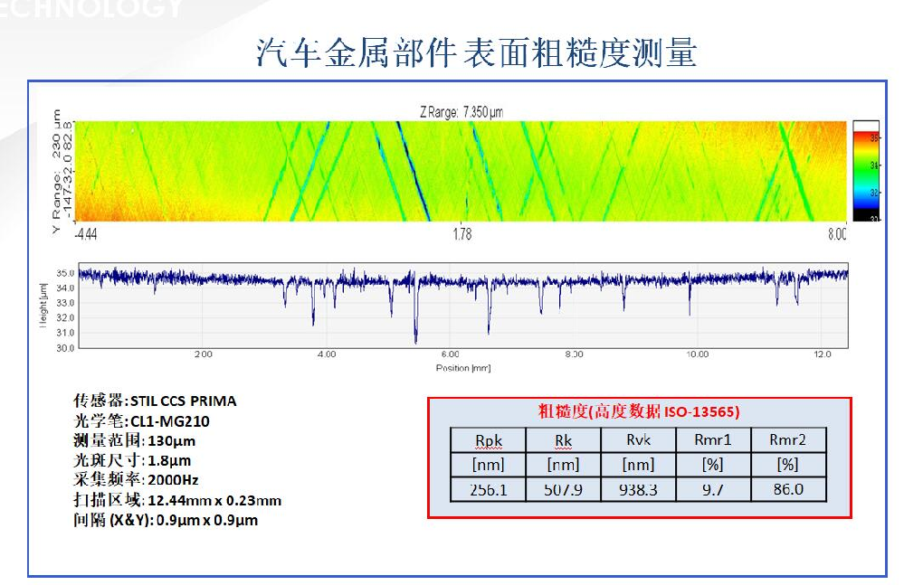Click the Rmr2 table header cell

point(788,440)
